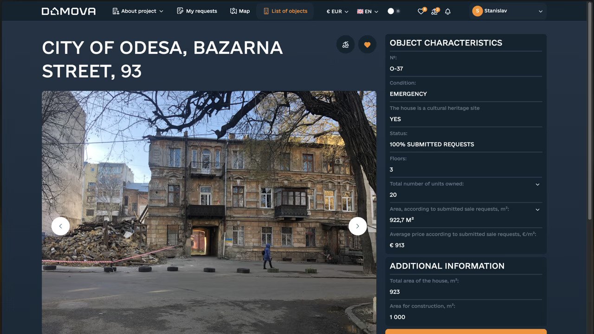Expand Total number of units owned section
Image resolution: width=594 pixels, height=334 pixels.
click(537, 184)
